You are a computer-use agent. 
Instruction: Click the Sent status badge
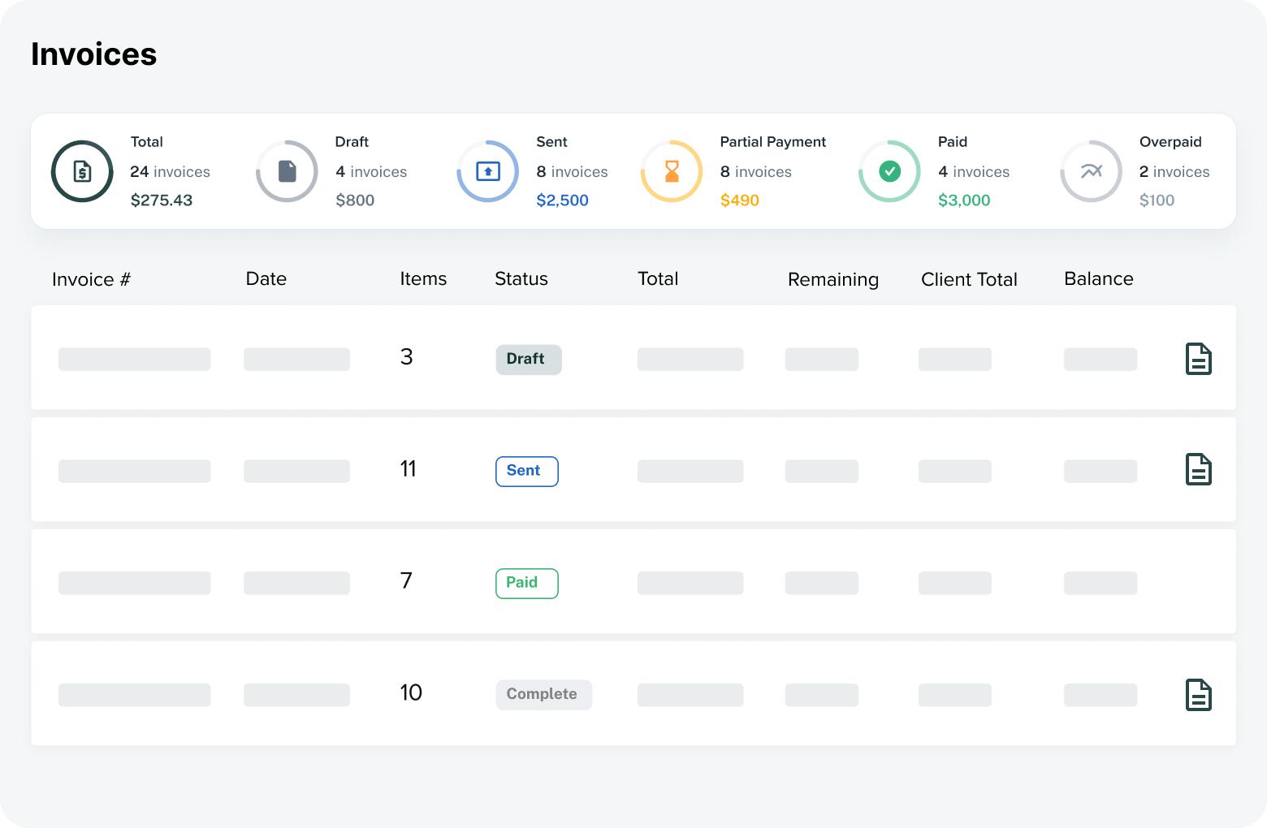[526, 471]
